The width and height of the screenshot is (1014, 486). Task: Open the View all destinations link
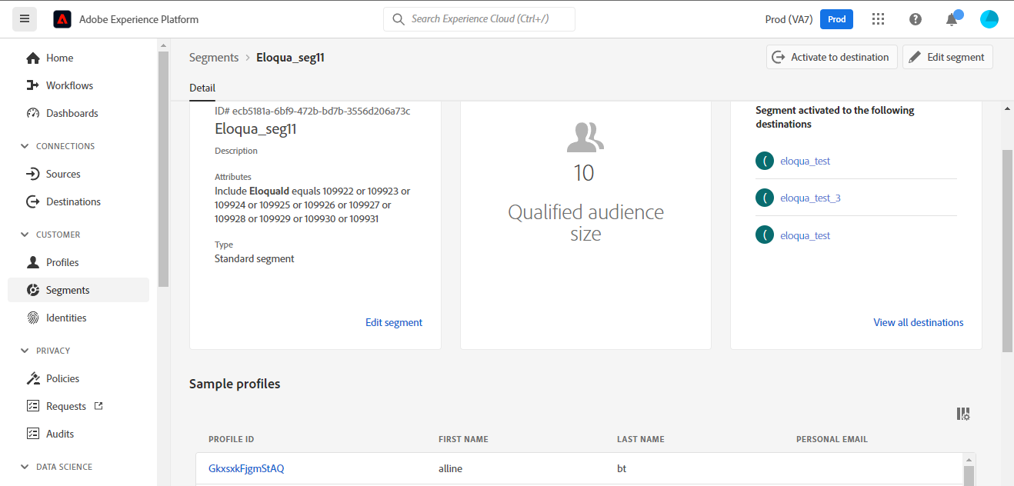[919, 322]
